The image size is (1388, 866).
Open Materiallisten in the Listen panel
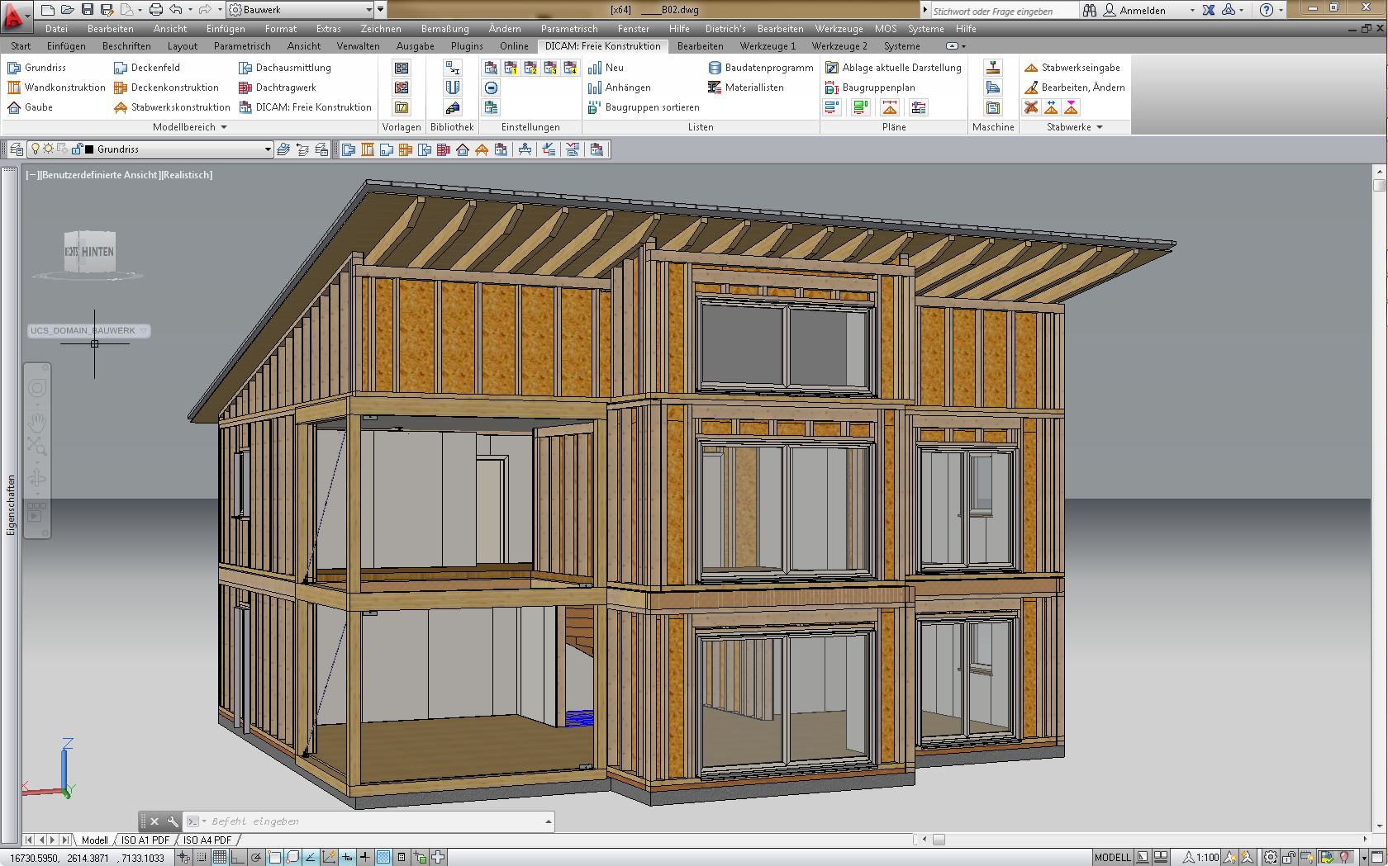coord(745,88)
